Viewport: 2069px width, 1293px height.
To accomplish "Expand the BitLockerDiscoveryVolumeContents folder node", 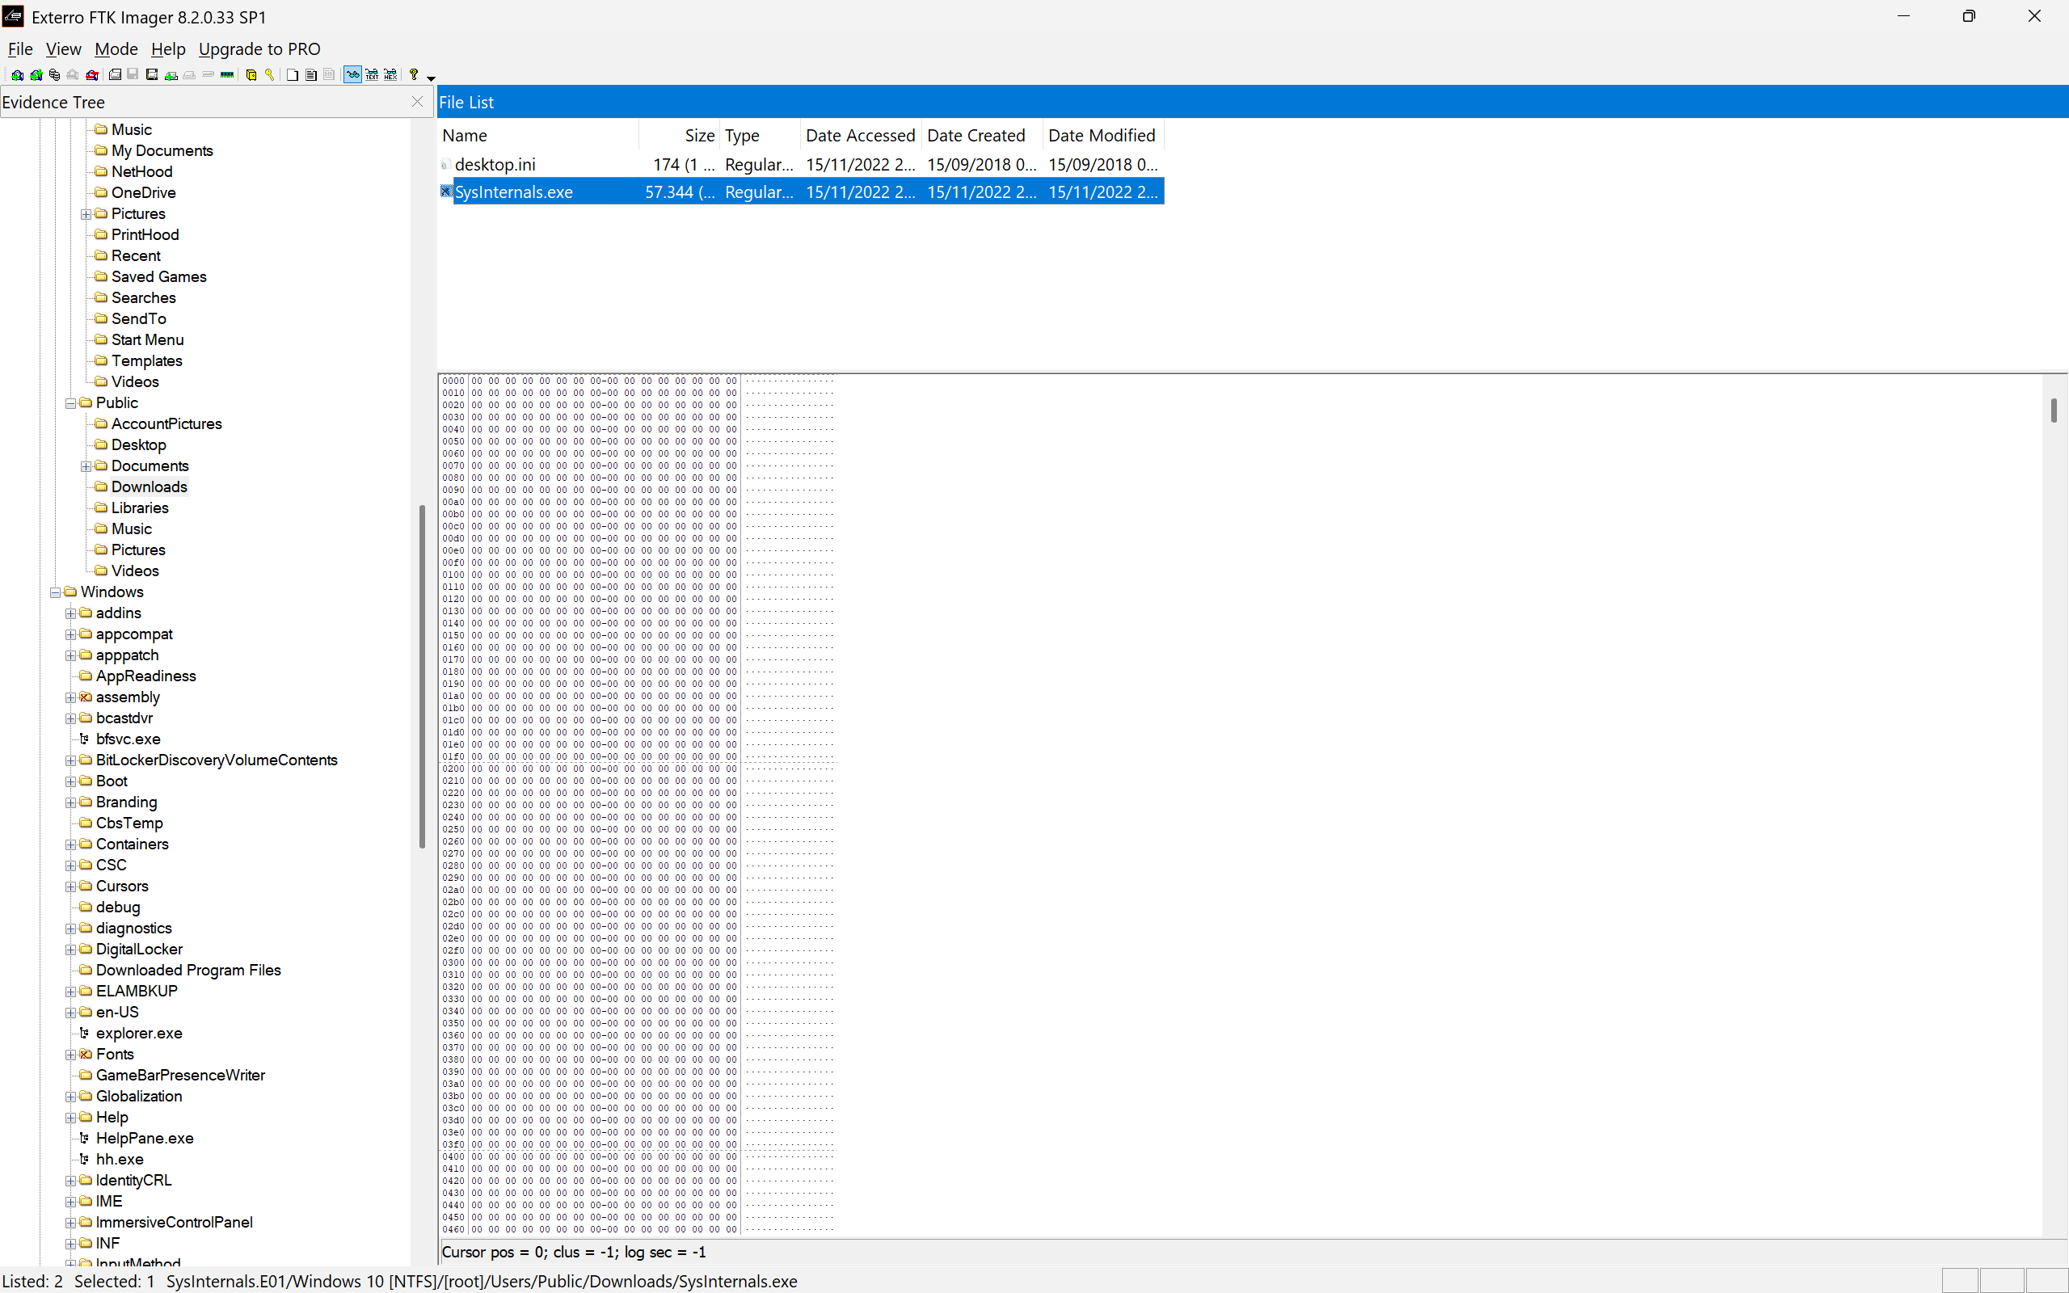I will click(71, 760).
